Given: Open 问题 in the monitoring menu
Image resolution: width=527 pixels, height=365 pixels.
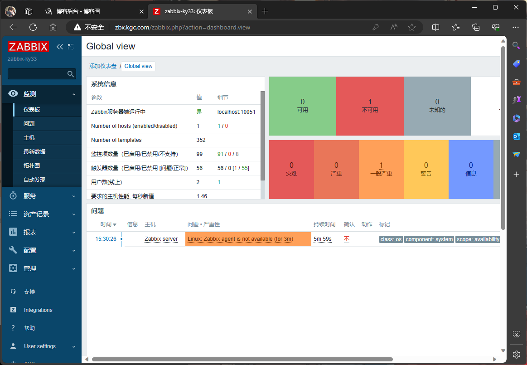Looking at the screenshot, I should [48, 124].
